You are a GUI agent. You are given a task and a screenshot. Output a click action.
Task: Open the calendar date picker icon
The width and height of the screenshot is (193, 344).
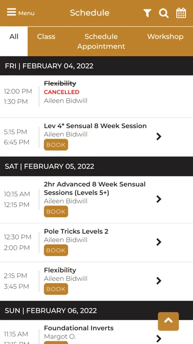[x=181, y=13]
